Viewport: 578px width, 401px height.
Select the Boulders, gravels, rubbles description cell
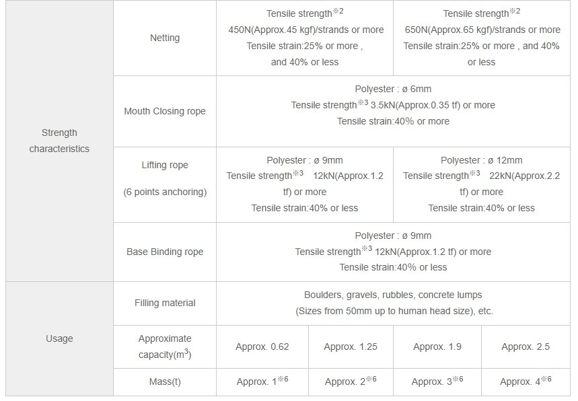point(393,303)
